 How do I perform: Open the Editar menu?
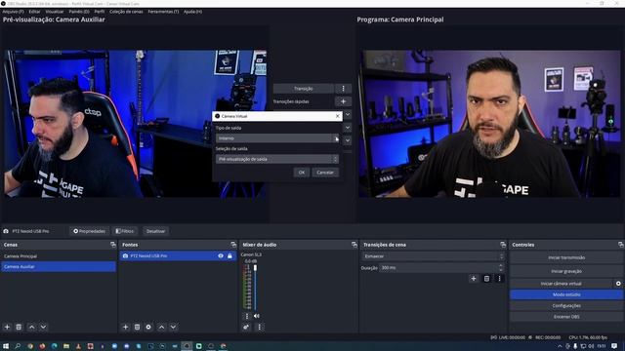point(34,12)
